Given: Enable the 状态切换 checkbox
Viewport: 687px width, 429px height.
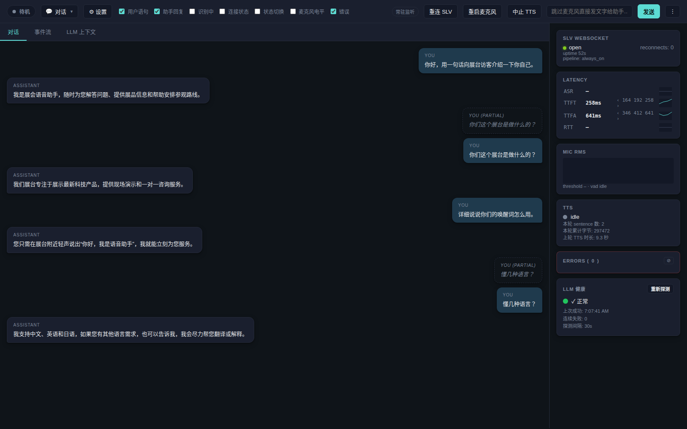Looking at the screenshot, I should coord(257,12).
